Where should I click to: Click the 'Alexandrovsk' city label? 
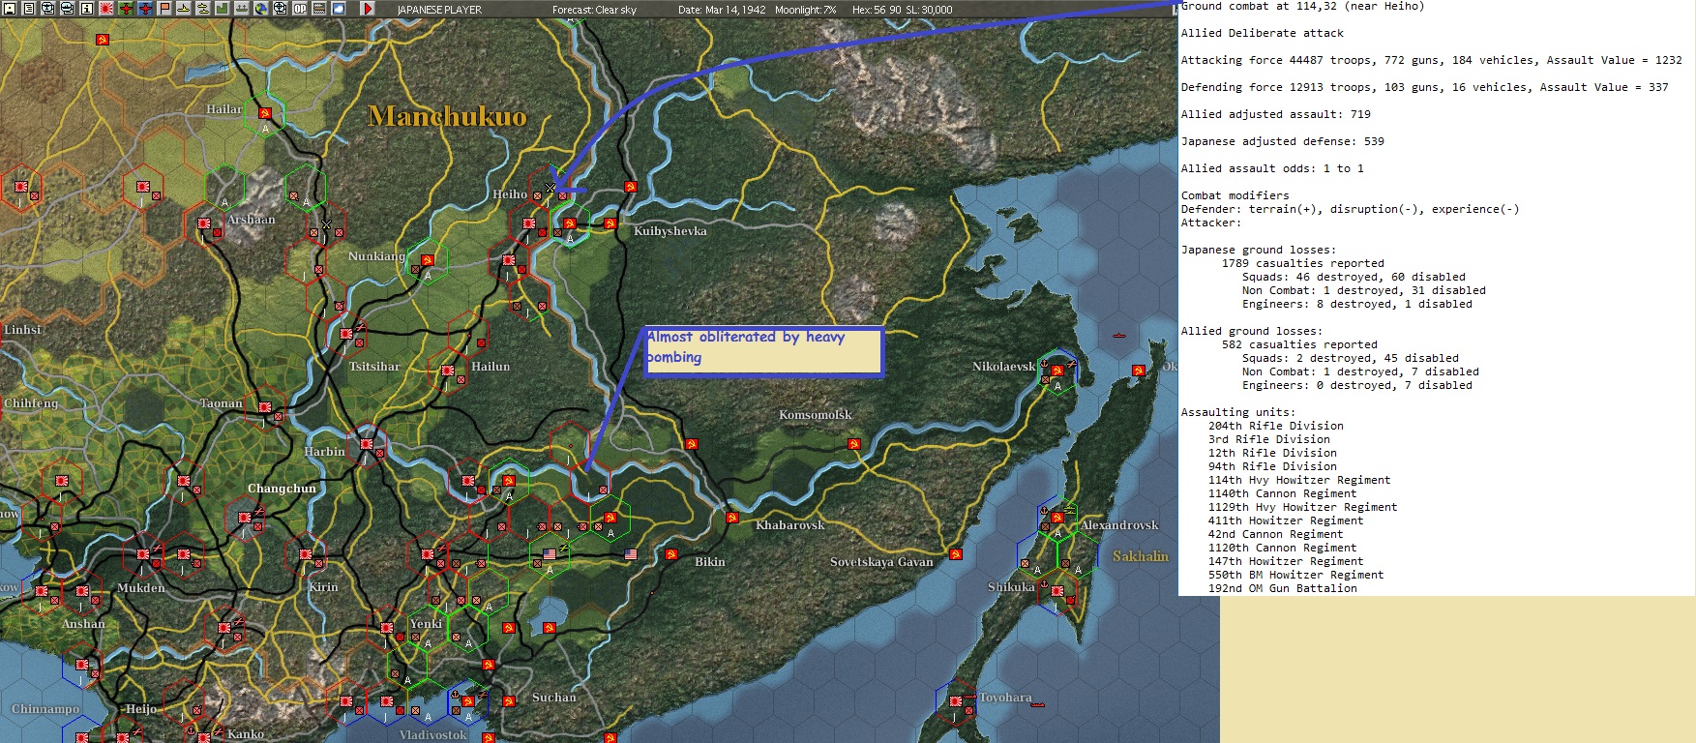tap(1119, 525)
